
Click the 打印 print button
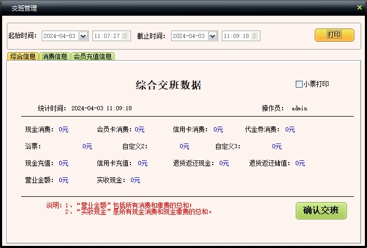coord(334,35)
